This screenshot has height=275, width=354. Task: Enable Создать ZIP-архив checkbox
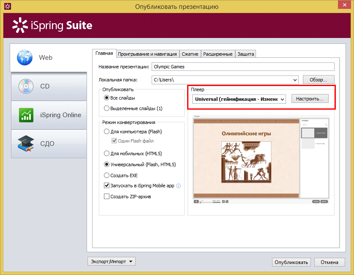click(x=106, y=196)
